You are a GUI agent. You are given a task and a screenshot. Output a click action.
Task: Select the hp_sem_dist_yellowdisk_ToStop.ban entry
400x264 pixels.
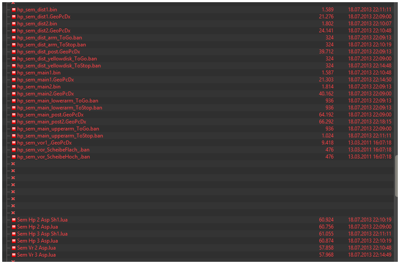pyautogui.click(x=59, y=66)
